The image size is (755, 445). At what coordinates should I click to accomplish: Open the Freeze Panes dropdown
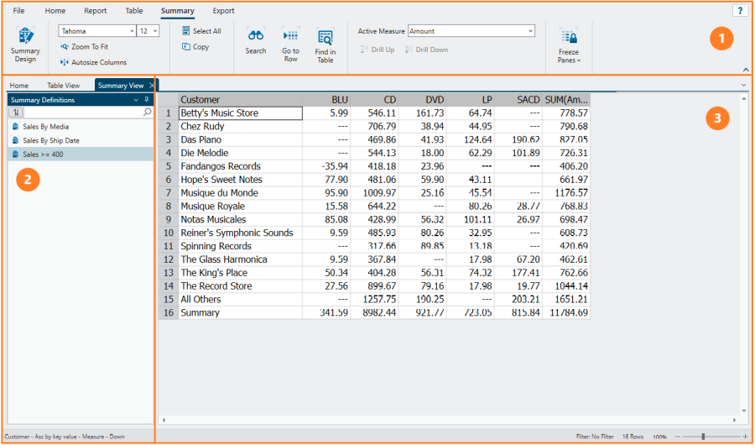point(568,46)
